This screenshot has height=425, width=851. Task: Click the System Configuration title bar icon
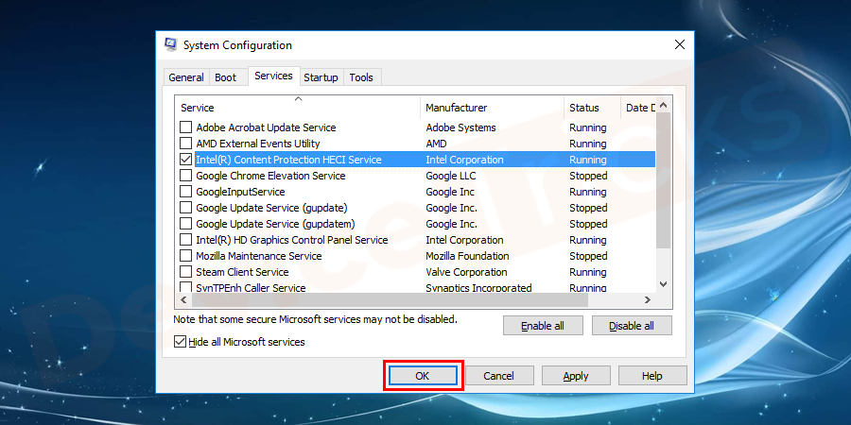[170, 45]
